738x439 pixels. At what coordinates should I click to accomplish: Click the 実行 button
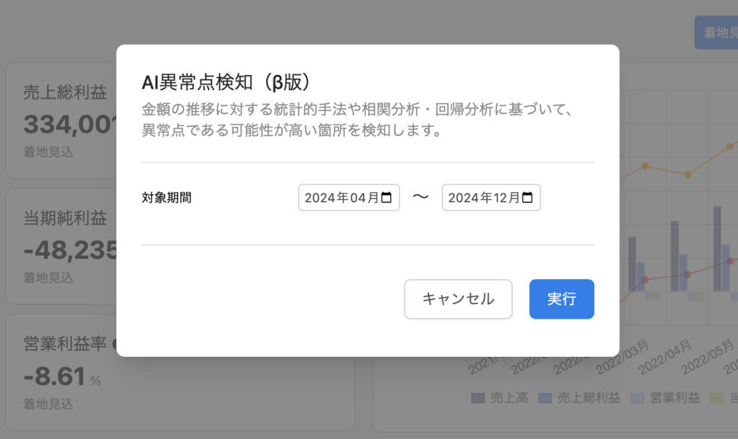[561, 299]
